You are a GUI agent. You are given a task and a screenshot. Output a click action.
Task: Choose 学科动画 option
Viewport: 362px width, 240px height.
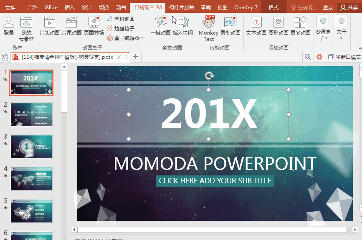(x=121, y=19)
